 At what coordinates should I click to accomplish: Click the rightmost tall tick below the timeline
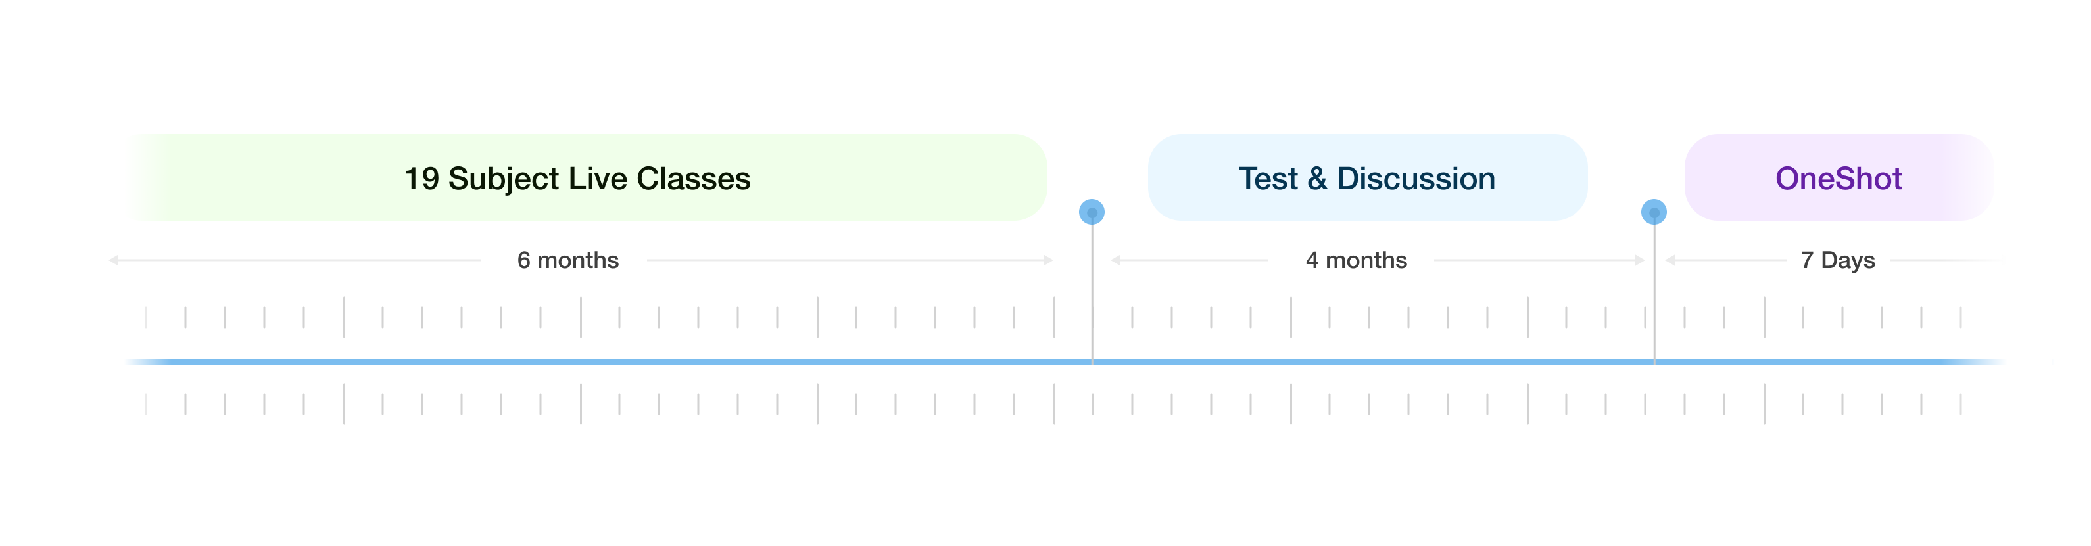coord(1764,403)
